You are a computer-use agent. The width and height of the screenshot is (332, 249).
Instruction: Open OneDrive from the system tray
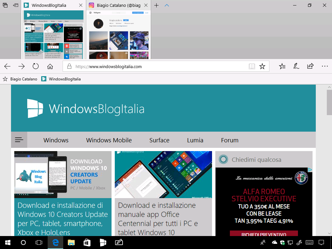pyautogui.click(x=274, y=243)
